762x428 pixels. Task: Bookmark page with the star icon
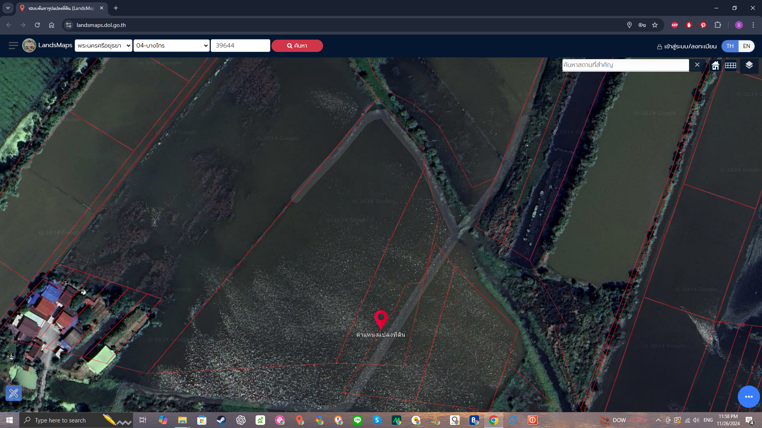tap(655, 25)
